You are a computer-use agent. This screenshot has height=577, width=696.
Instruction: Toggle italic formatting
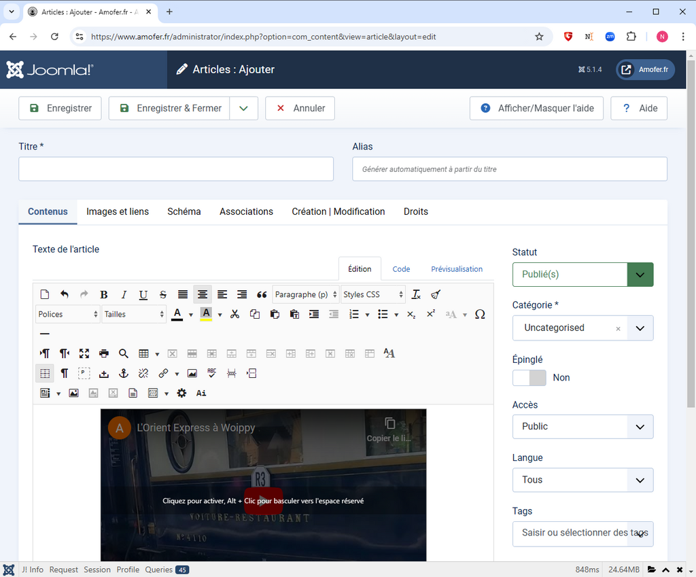(124, 294)
